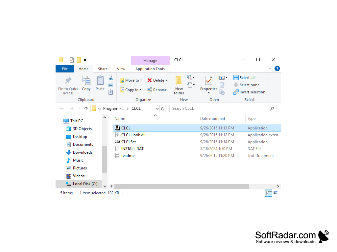Image resolution: width=337 pixels, height=252 pixels.
Task: Click horizontal scrollbar right arrow
Action: (x=278, y=186)
